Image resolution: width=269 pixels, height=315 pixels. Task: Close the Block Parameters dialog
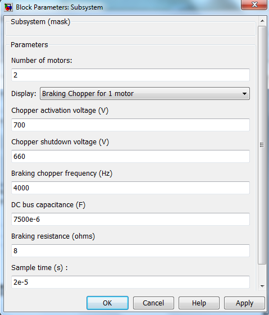(254, 4)
